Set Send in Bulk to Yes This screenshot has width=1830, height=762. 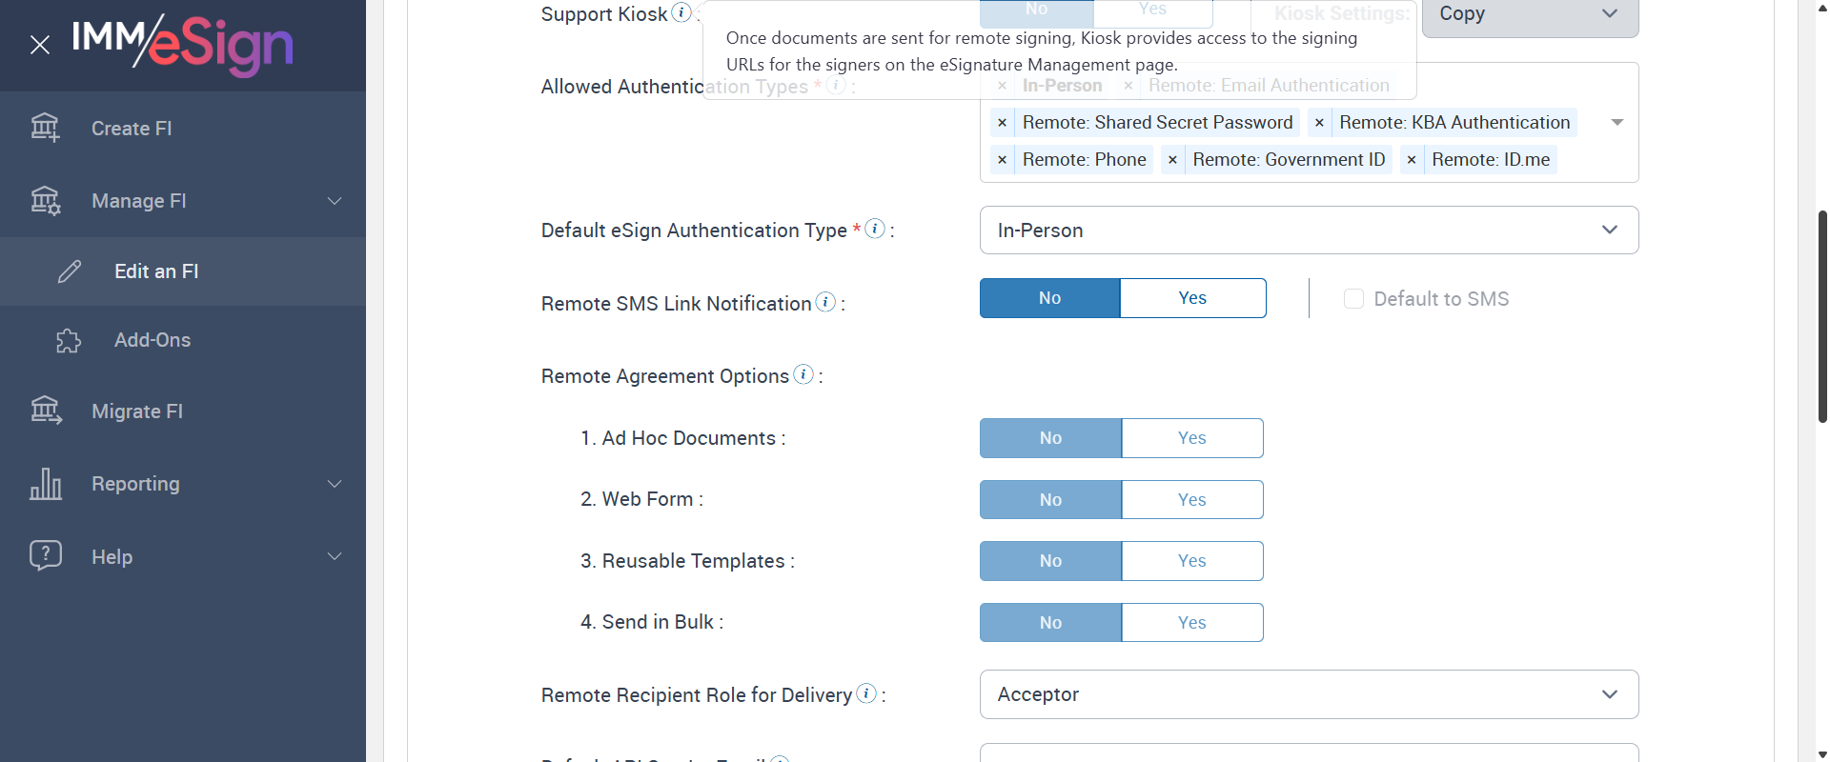pos(1192,623)
